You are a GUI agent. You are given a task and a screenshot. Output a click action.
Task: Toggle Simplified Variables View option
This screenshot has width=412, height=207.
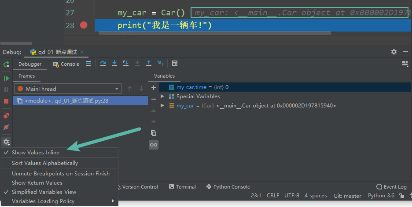click(44, 192)
